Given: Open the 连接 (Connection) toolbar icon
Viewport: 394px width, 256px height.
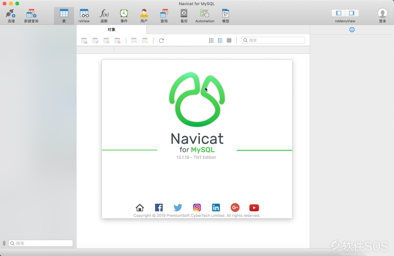Looking at the screenshot, I should [11, 13].
